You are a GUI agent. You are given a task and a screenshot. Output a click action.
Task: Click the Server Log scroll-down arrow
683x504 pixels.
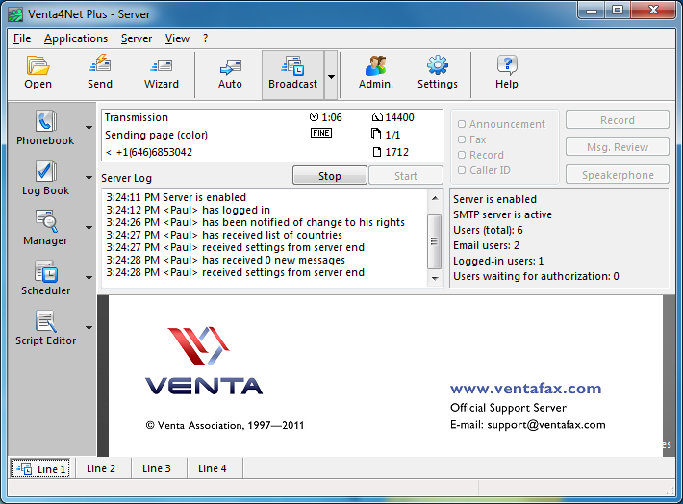tap(435, 278)
